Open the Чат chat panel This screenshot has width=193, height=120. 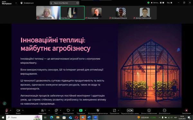pyautogui.click(x=56, y=110)
